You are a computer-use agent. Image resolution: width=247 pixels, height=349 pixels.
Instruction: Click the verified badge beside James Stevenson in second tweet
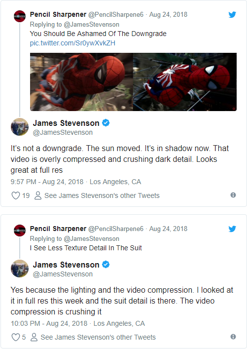(x=106, y=265)
